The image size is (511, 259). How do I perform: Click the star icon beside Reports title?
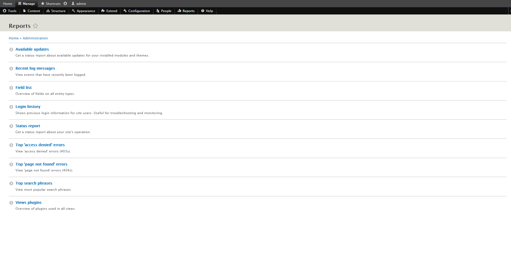(35, 26)
